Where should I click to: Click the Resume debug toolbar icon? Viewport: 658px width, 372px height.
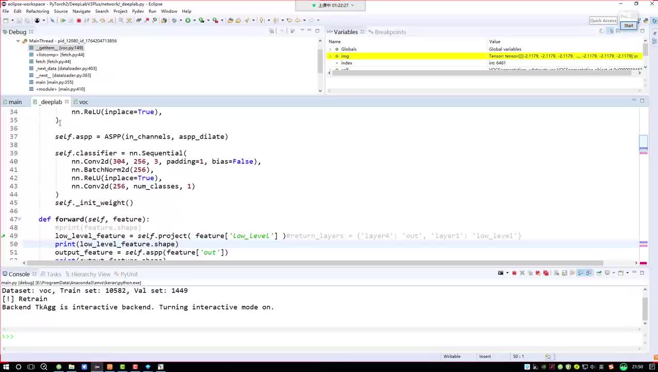point(62,20)
